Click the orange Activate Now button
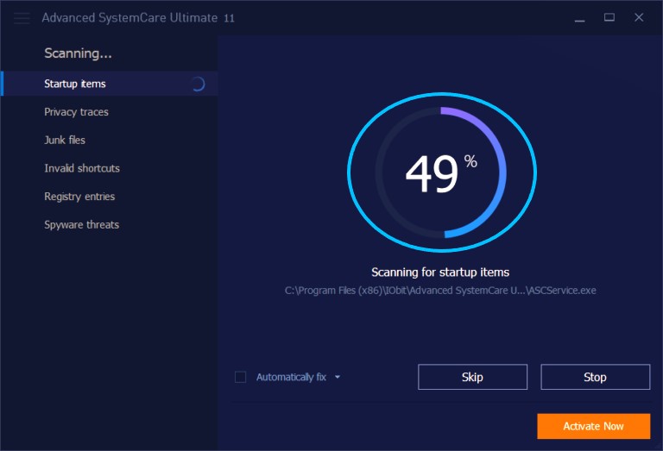 593,426
